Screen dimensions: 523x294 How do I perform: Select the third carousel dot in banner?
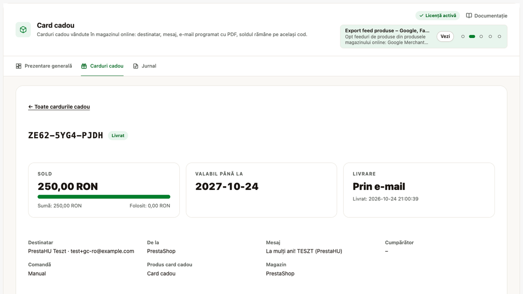click(481, 36)
